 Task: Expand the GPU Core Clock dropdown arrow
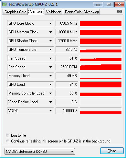(50, 23)
